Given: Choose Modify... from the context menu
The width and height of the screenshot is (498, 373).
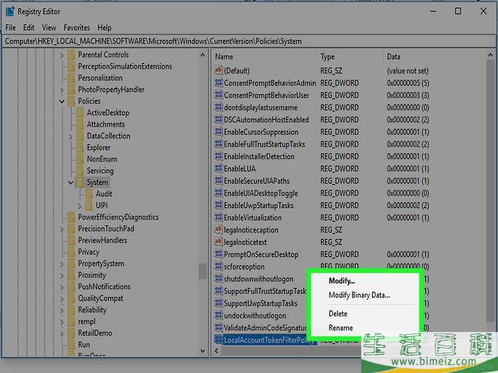Looking at the screenshot, I should 341,281.
